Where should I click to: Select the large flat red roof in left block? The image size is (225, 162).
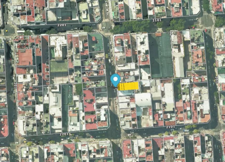tap(25, 57)
